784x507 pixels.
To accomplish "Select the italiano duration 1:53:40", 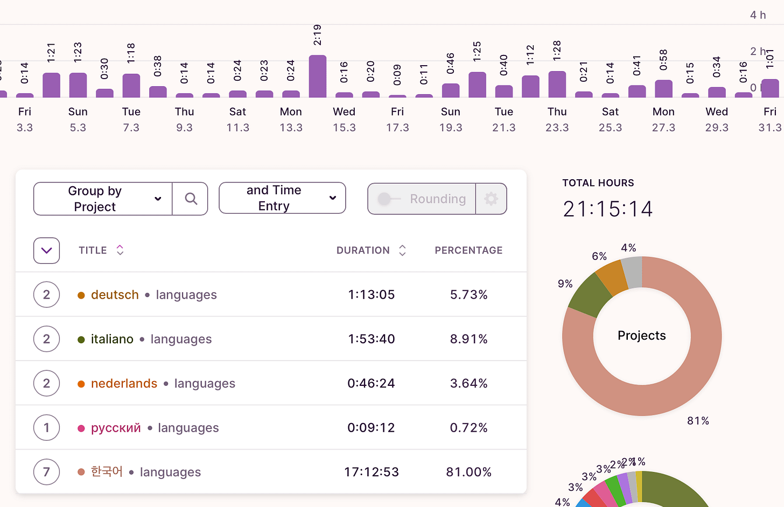I will (372, 339).
